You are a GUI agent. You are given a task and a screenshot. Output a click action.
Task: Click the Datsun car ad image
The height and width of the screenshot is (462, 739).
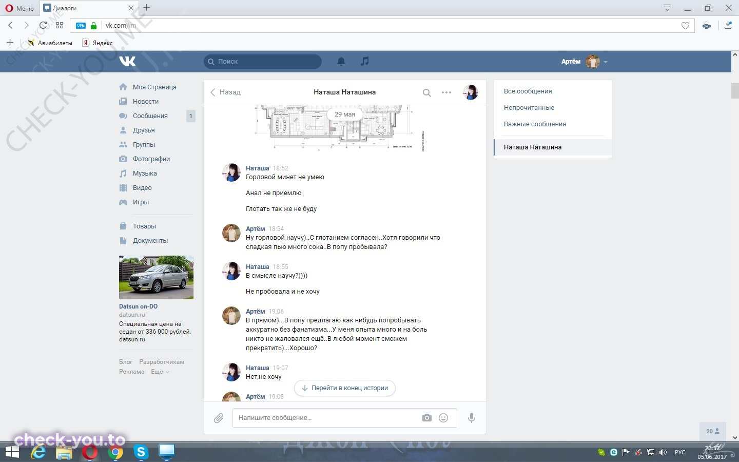click(156, 277)
